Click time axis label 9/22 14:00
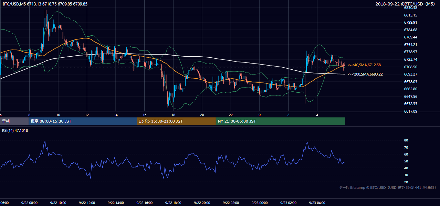Viewport: 440px width, 206px height. pyautogui.click(x=115, y=203)
